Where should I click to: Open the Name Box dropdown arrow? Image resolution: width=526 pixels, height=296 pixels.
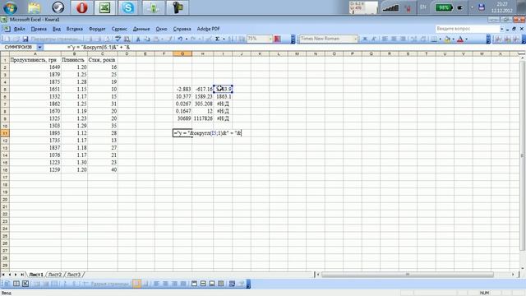(39, 48)
